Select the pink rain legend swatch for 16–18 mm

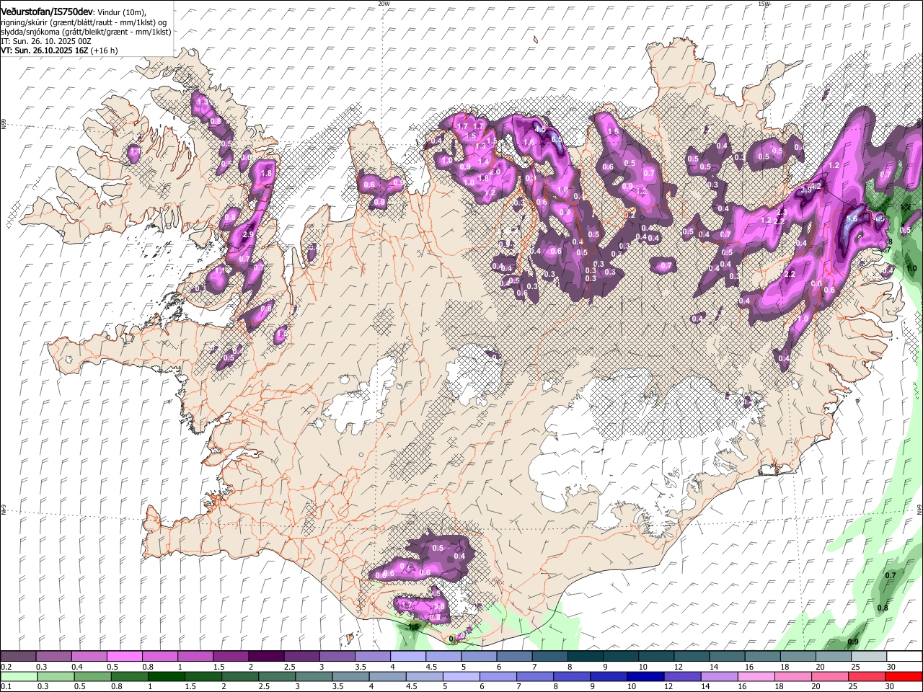click(756, 676)
